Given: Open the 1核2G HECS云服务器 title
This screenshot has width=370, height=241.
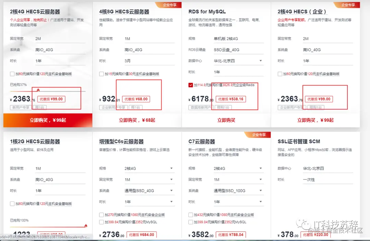Looking at the screenshot, I should coord(35,142).
